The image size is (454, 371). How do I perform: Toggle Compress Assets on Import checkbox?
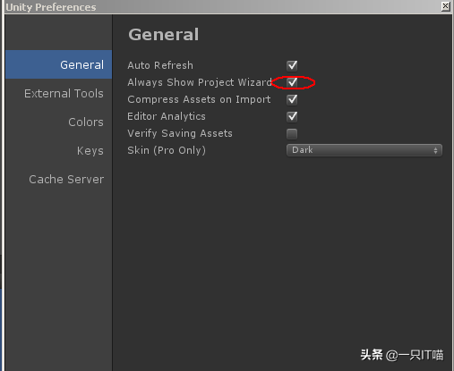point(292,99)
